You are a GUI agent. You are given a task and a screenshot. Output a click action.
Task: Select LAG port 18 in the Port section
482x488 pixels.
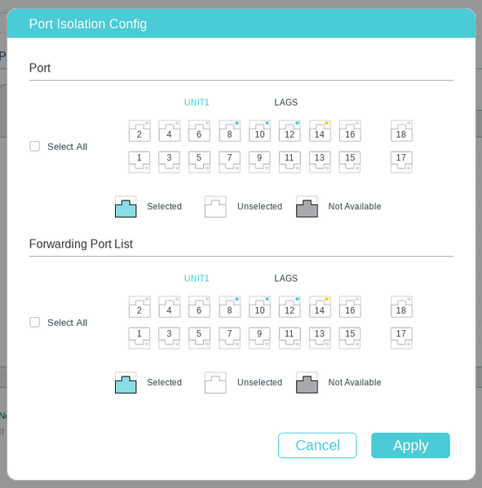[401, 131]
